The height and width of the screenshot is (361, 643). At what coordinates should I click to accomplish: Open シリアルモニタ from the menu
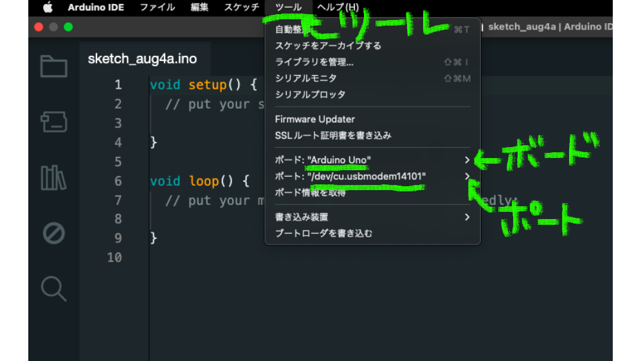372,78
